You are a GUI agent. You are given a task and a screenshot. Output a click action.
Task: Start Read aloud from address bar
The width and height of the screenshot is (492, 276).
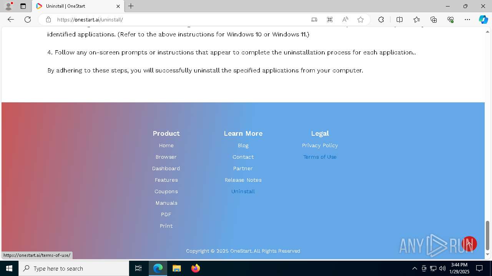(x=345, y=20)
